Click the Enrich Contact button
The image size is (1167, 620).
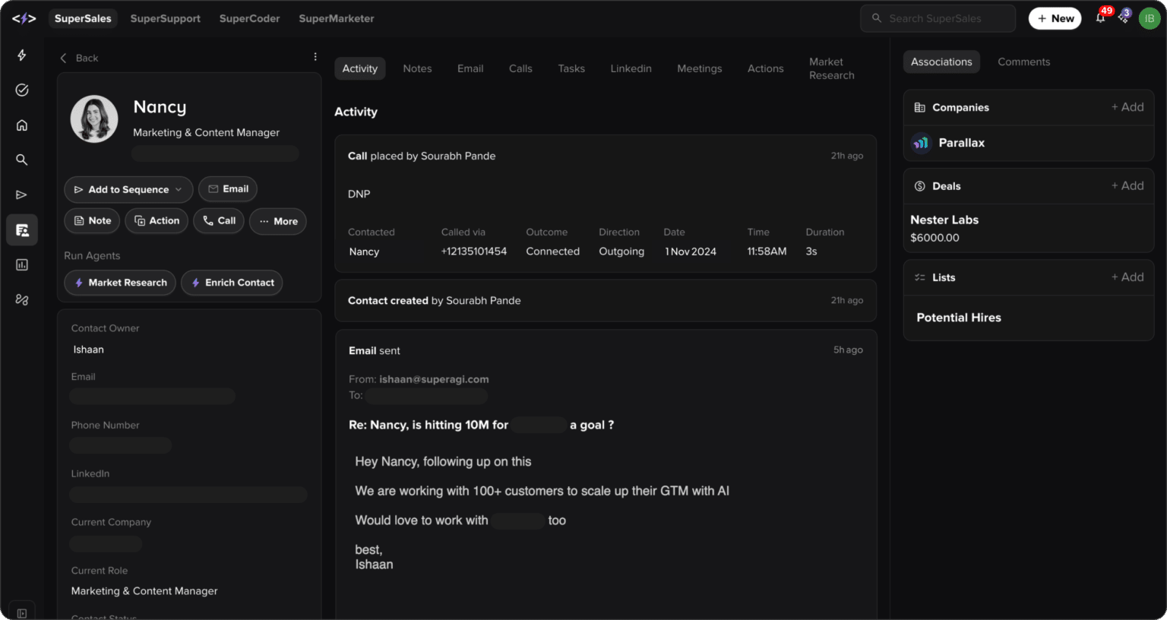[232, 283]
